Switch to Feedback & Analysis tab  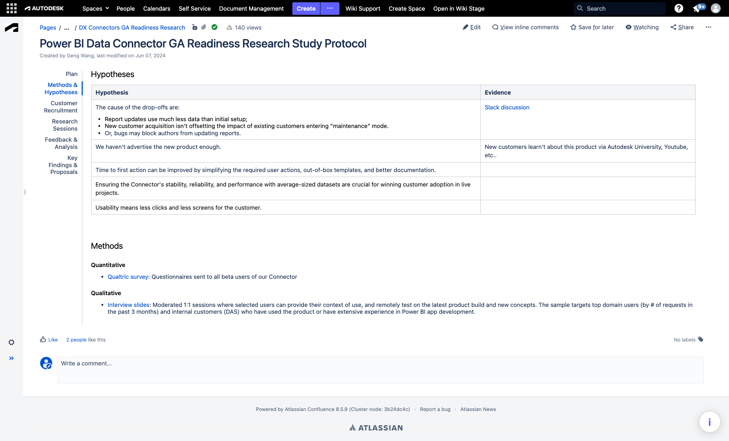(61, 143)
